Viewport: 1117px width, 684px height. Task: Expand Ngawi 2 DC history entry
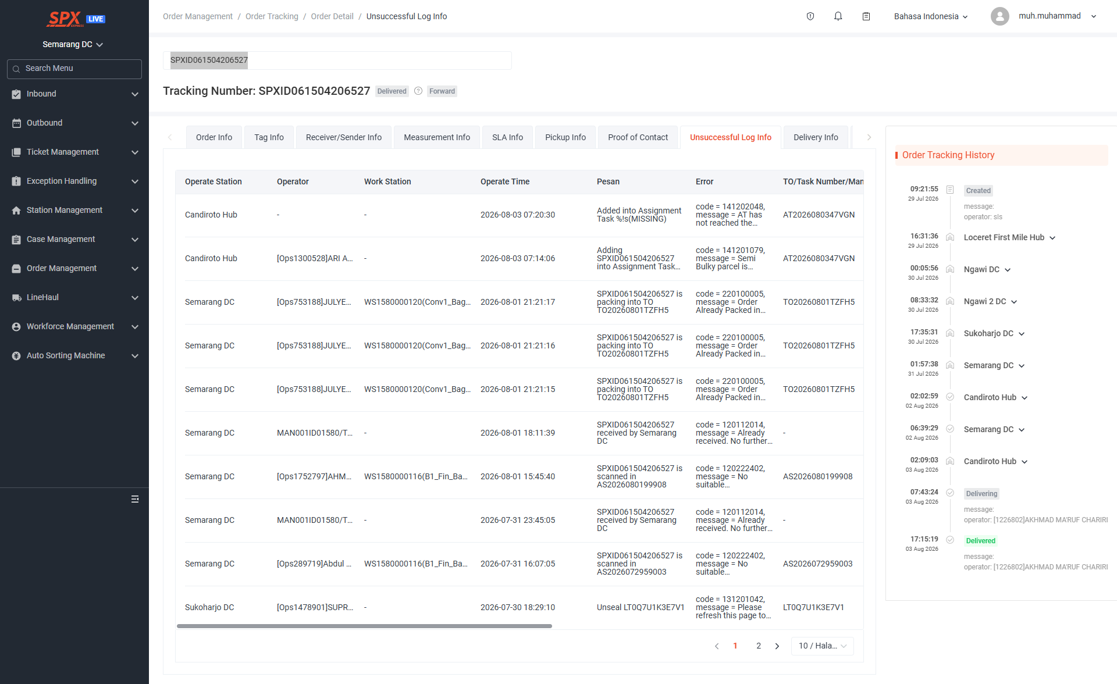coord(1014,302)
